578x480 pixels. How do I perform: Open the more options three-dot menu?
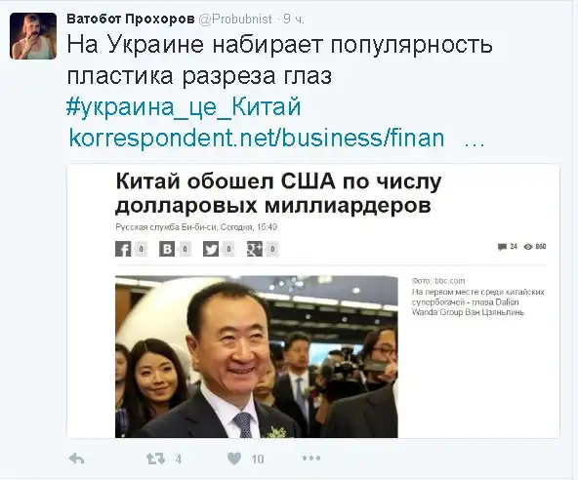[x=311, y=459]
